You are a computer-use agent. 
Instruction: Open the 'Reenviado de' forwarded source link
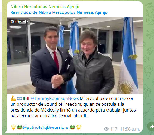[59, 12]
